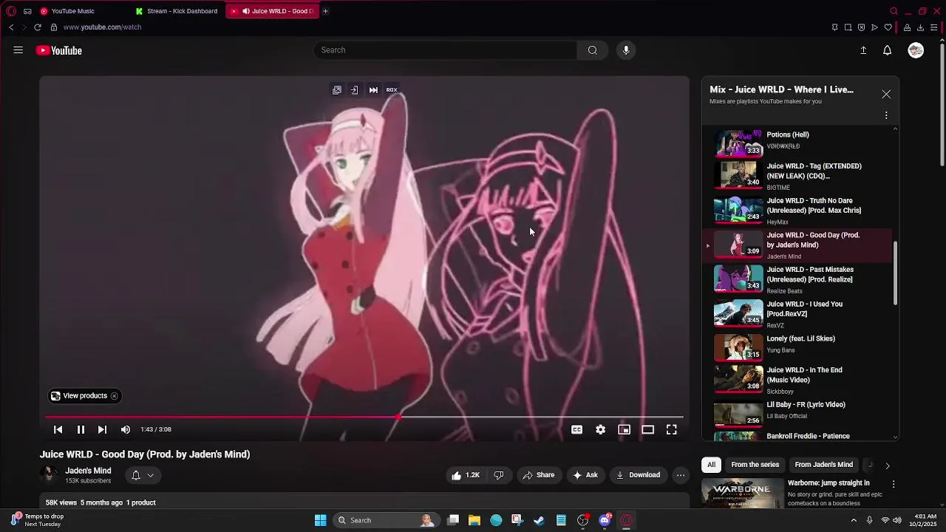
Task: Open Jaden's Mind channel link
Action: coord(88,471)
